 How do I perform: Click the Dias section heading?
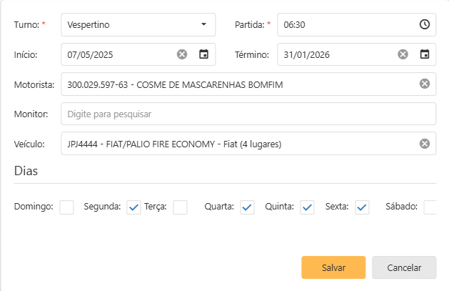coord(26,171)
